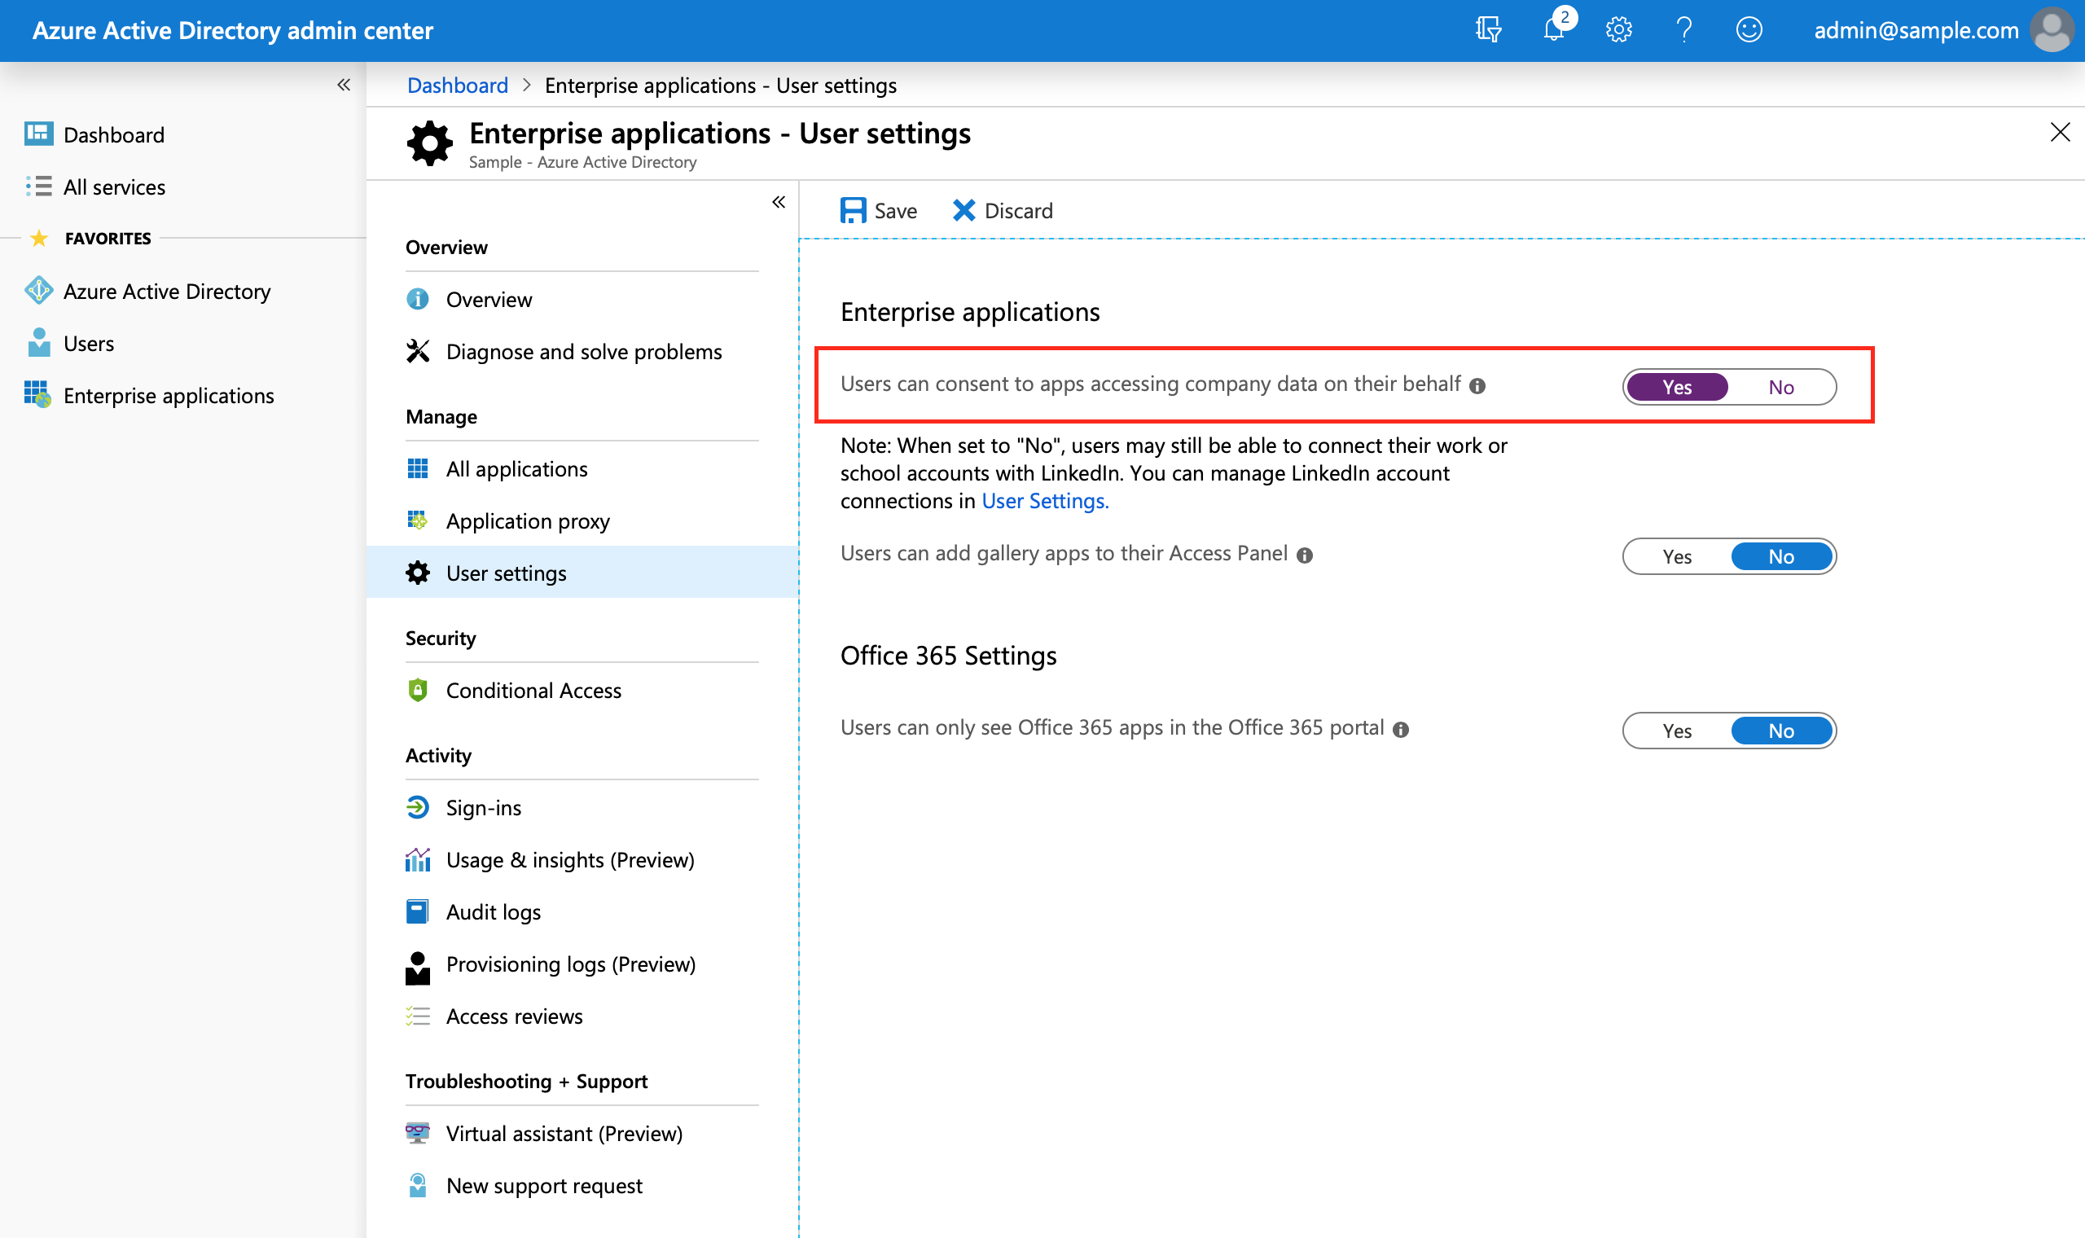Open the User Settings link in note

coord(1042,501)
